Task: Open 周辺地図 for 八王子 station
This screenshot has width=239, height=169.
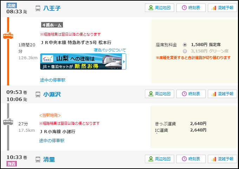Action: click(160, 8)
